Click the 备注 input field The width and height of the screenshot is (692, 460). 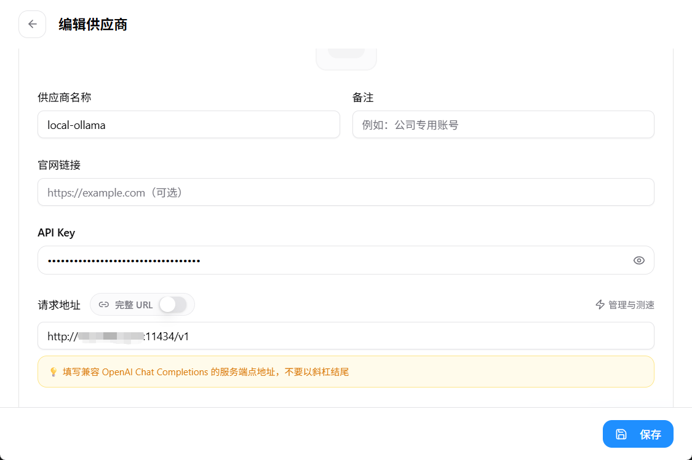(x=503, y=125)
